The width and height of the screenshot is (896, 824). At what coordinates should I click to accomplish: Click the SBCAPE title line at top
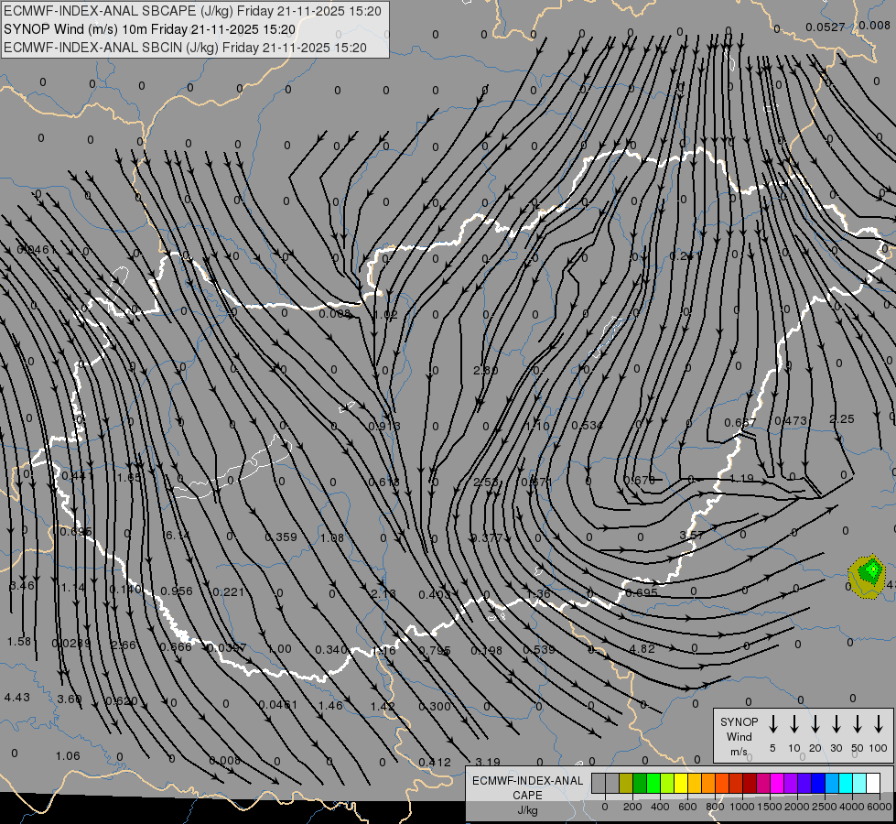click(192, 11)
